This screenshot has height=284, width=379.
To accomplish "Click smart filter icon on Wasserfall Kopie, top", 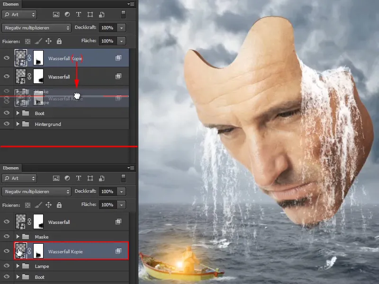I will [x=118, y=58].
